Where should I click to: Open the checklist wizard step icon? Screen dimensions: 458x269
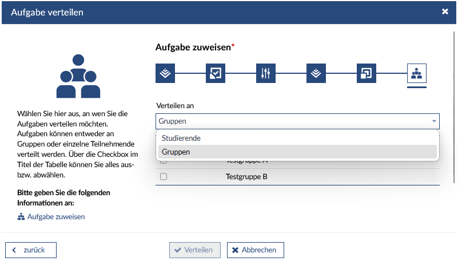[x=216, y=73]
